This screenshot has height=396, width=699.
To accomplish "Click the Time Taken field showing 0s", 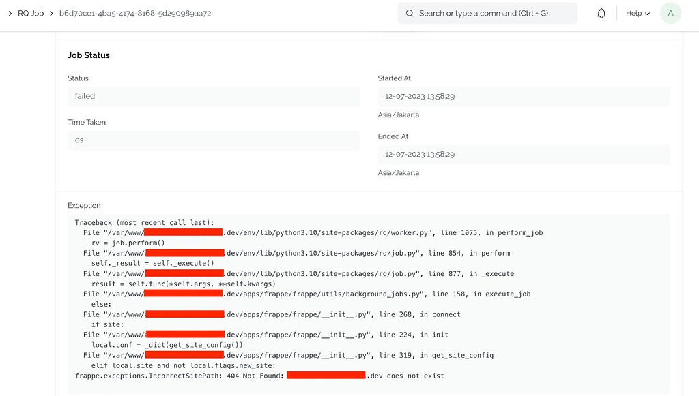I will 214,140.
